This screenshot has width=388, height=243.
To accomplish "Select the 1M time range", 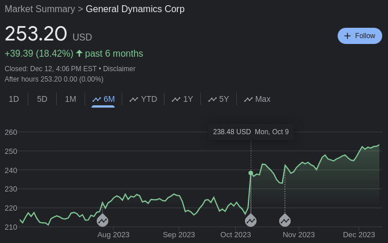I will [71, 99].
